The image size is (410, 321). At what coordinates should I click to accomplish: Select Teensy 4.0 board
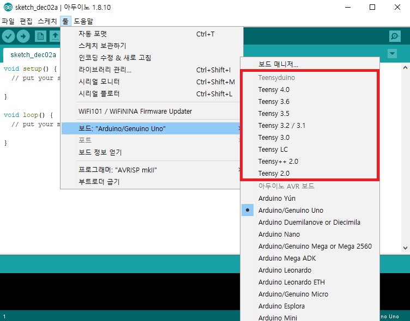pos(310,90)
